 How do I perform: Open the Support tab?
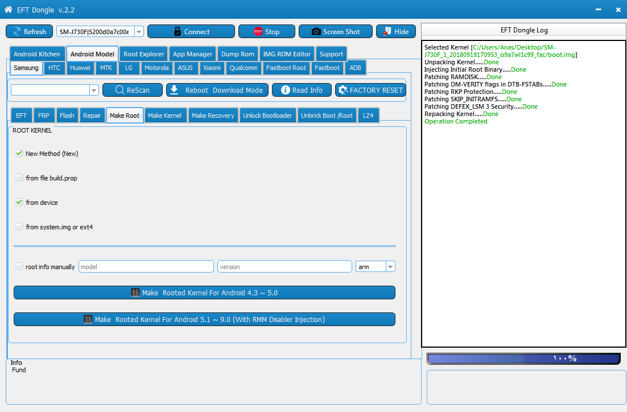332,54
